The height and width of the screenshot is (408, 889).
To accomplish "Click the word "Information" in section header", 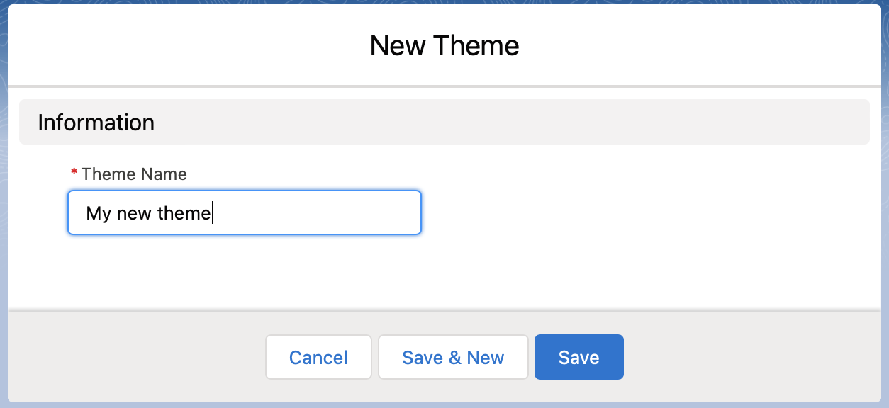I will pos(96,123).
